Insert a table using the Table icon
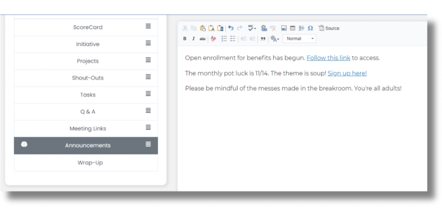 (292, 28)
